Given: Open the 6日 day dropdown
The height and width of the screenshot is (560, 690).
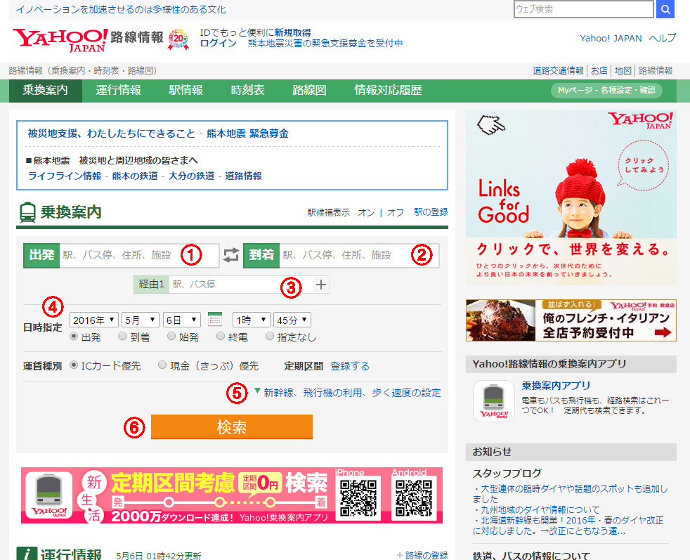Looking at the screenshot, I should tap(182, 320).
